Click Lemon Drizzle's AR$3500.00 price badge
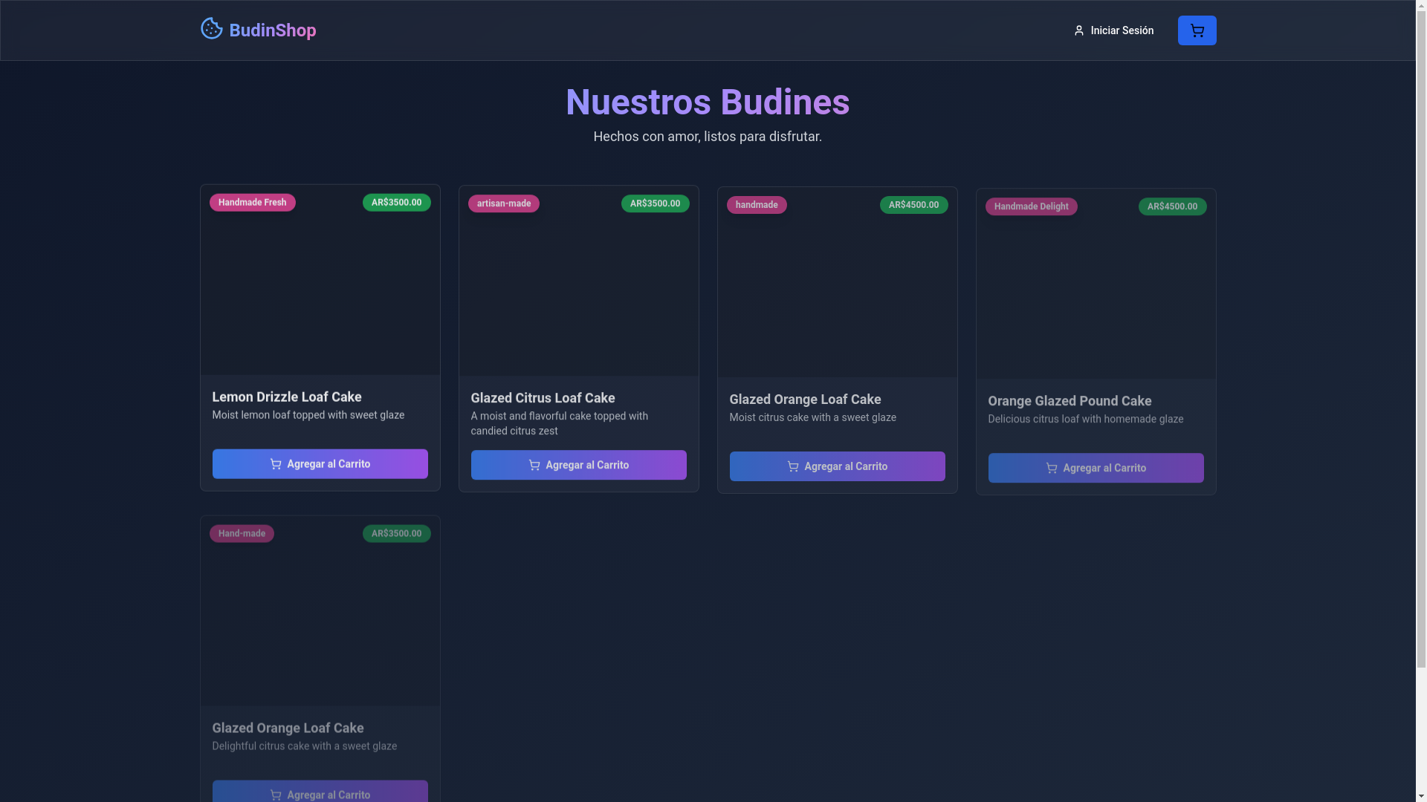The height and width of the screenshot is (802, 1427). pos(396,203)
